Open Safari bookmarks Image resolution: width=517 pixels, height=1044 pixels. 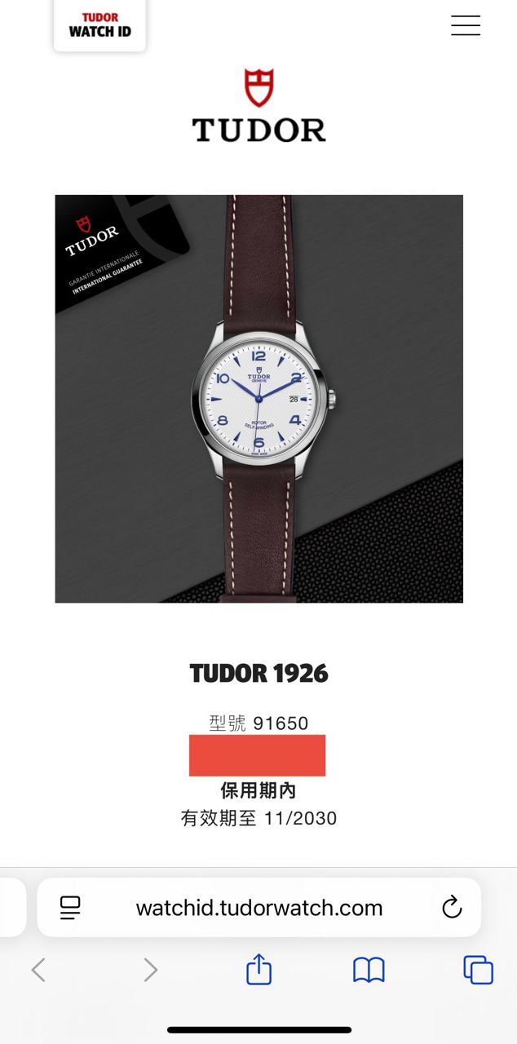369,970
